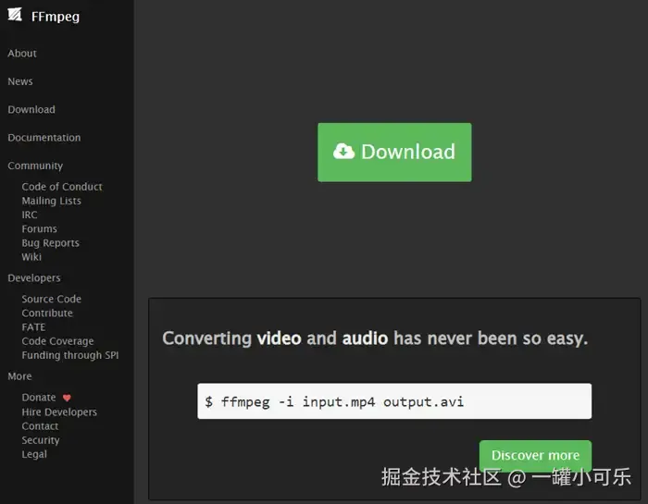Image resolution: width=648 pixels, height=504 pixels.
Task: Click the ffmpeg command example box
Action: coord(394,401)
